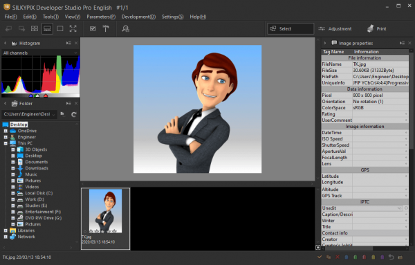Enter full screen preview mode
Screen dimensions: 415x265
click(73, 28)
